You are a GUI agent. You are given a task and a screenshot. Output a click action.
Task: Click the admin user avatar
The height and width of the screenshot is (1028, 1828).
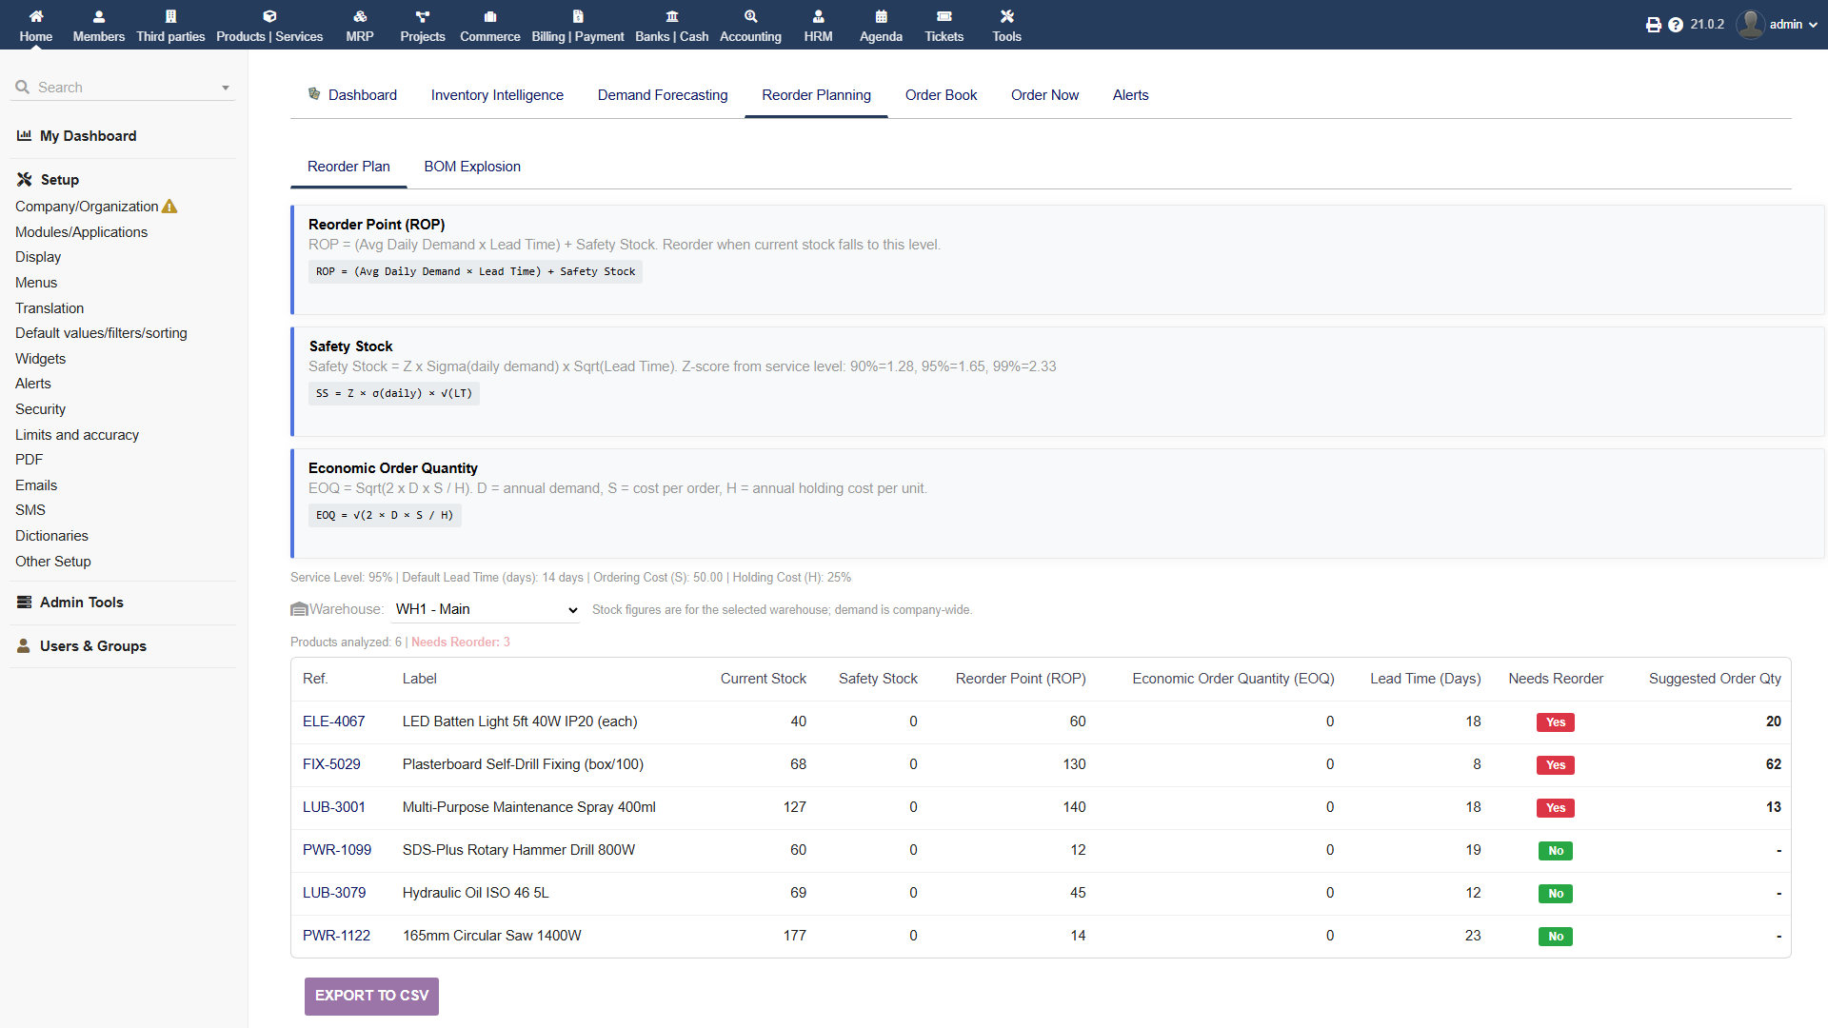click(1750, 25)
